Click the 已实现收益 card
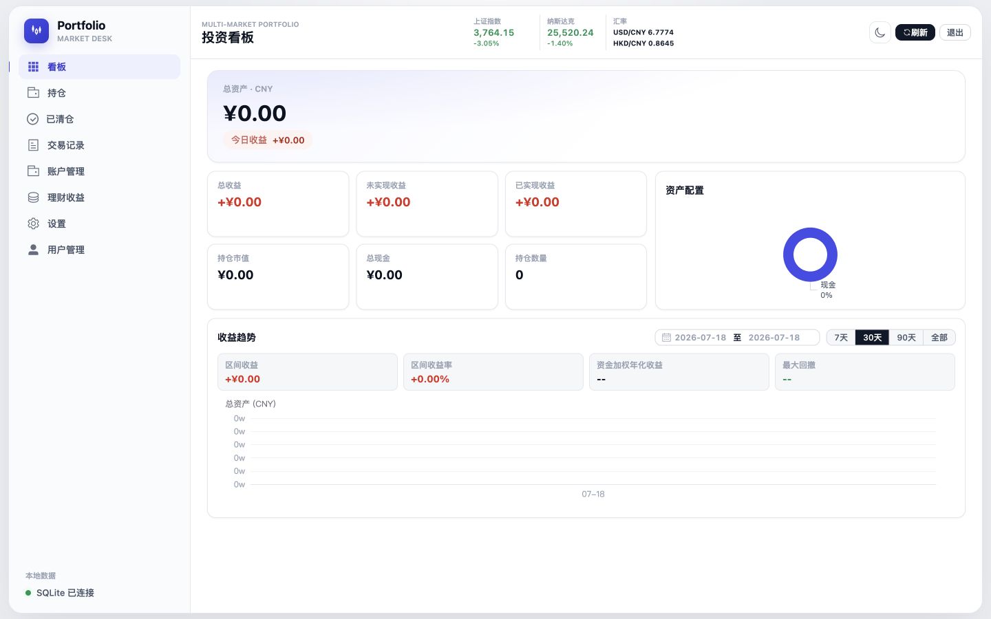Screen dimensions: 991x619 576,204
